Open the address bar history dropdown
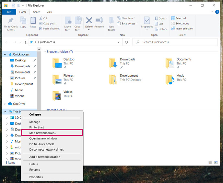This screenshot has height=183, width=223. [x=119, y=42]
